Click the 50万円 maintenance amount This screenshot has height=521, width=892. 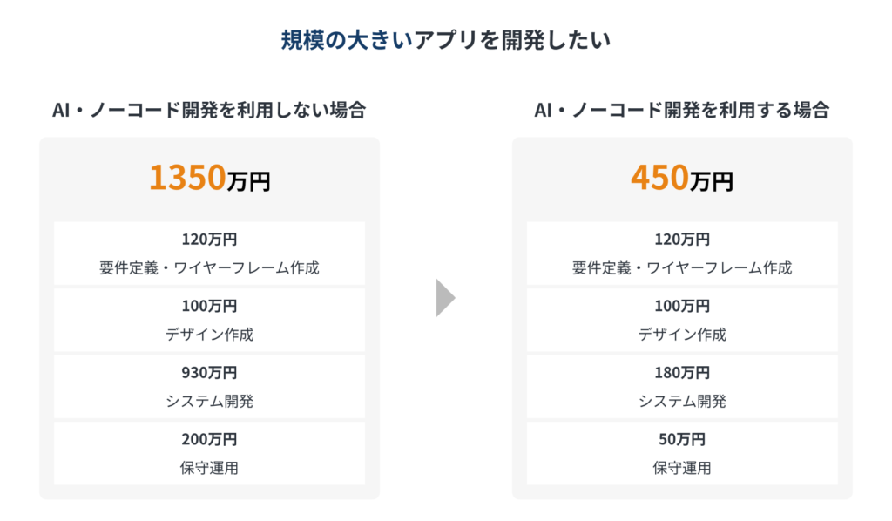[682, 439]
